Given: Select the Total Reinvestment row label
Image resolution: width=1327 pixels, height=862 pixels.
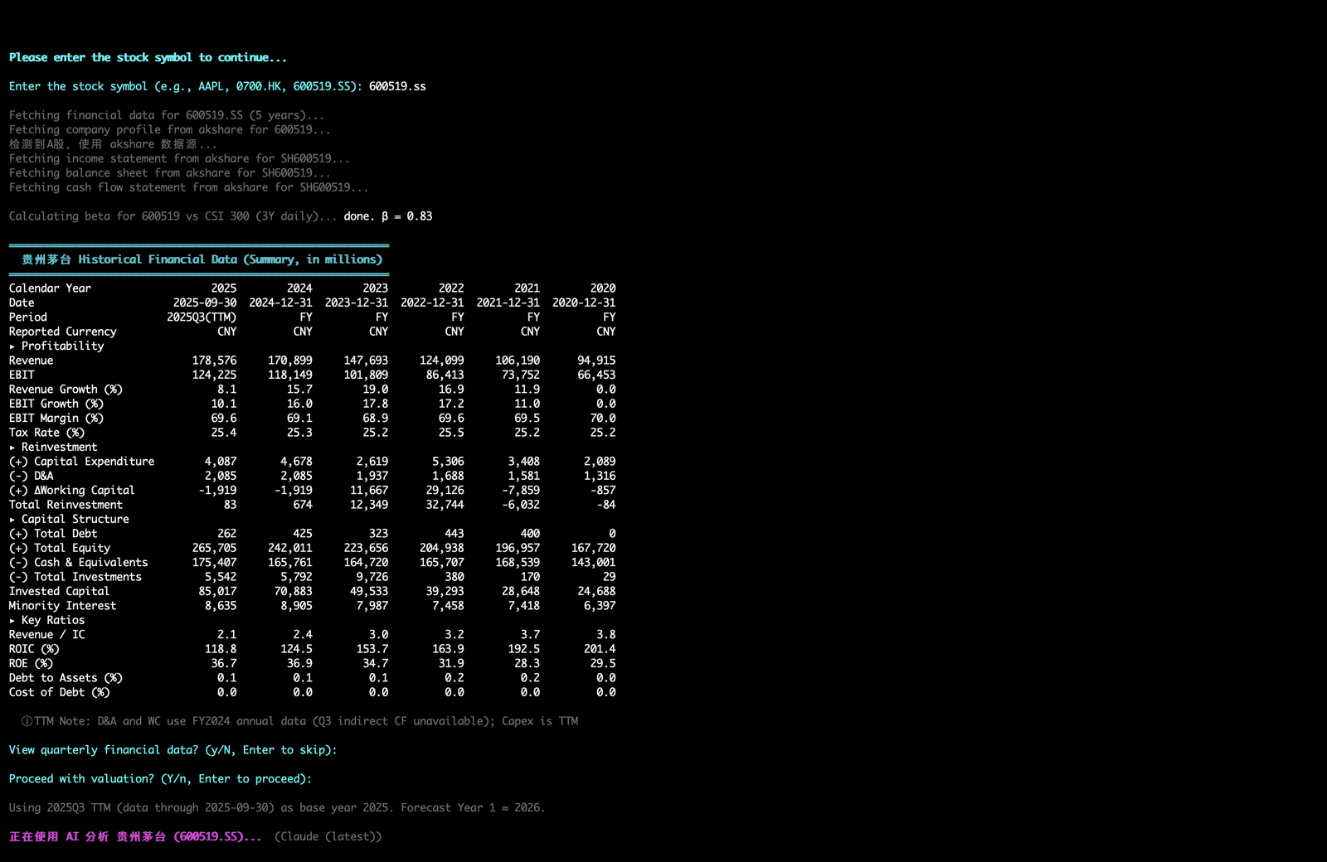Looking at the screenshot, I should tap(66, 505).
